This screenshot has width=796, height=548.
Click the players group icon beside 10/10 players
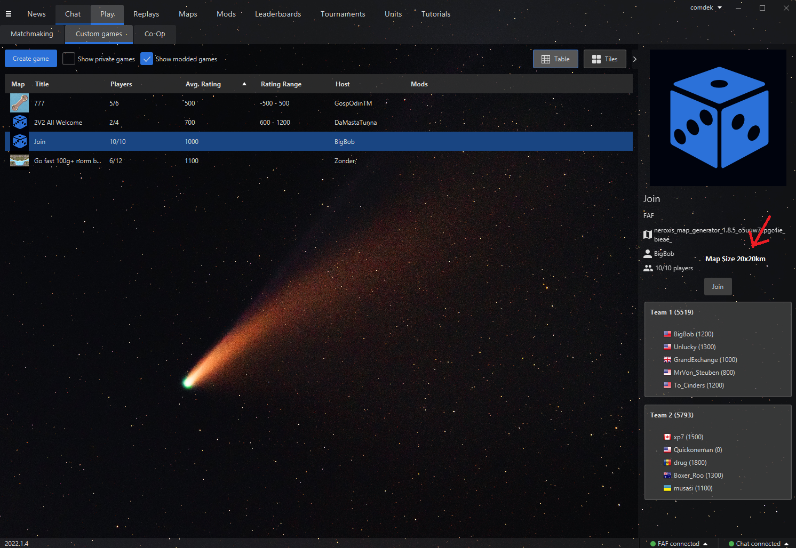point(648,268)
